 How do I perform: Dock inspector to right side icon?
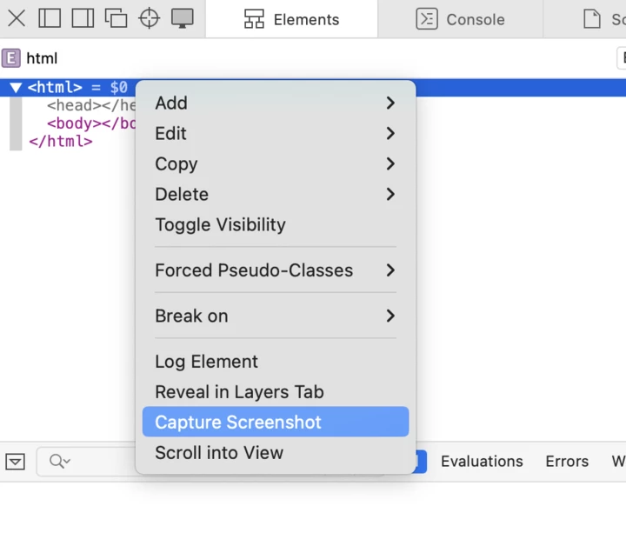pyautogui.click(x=83, y=18)
